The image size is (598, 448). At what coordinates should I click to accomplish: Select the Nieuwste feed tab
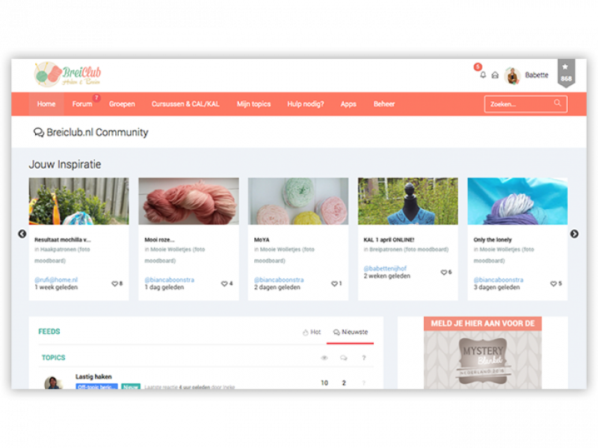click(x=350, y=332)
